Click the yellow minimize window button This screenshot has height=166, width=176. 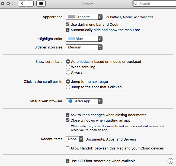pyautogui.click(x=8, y=4)
